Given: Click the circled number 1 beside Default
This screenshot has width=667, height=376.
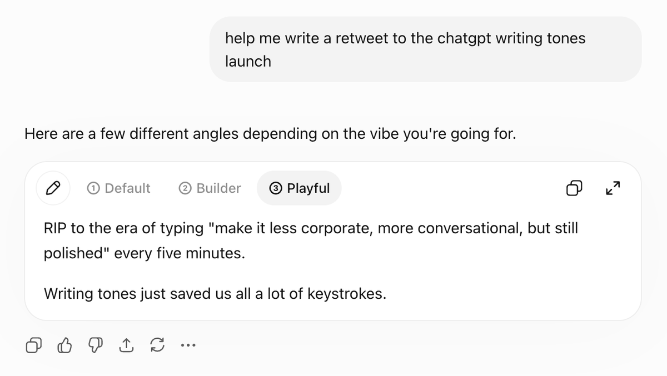Looking at the screenshot, I should click(93, 188).
